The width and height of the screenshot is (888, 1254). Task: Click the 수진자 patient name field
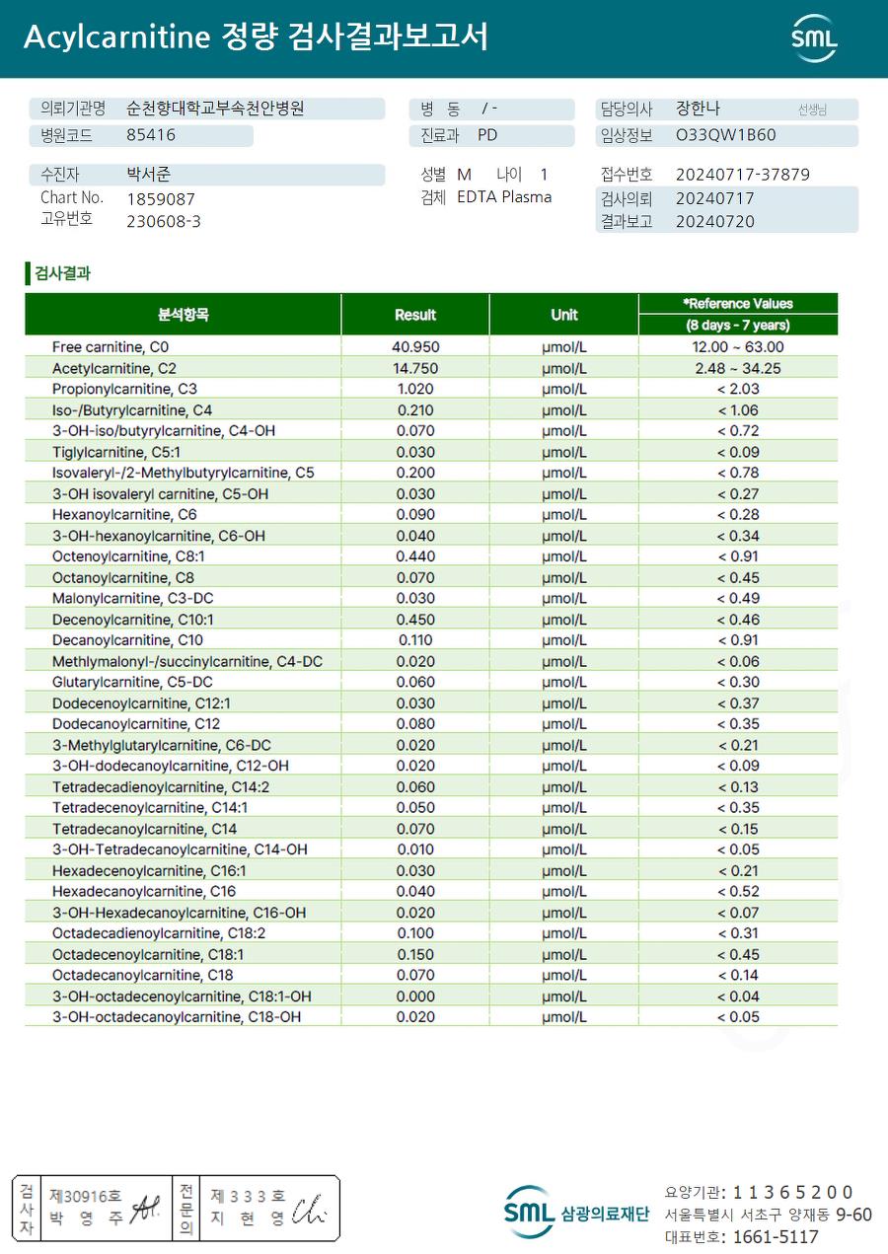(x=207, y=175)
